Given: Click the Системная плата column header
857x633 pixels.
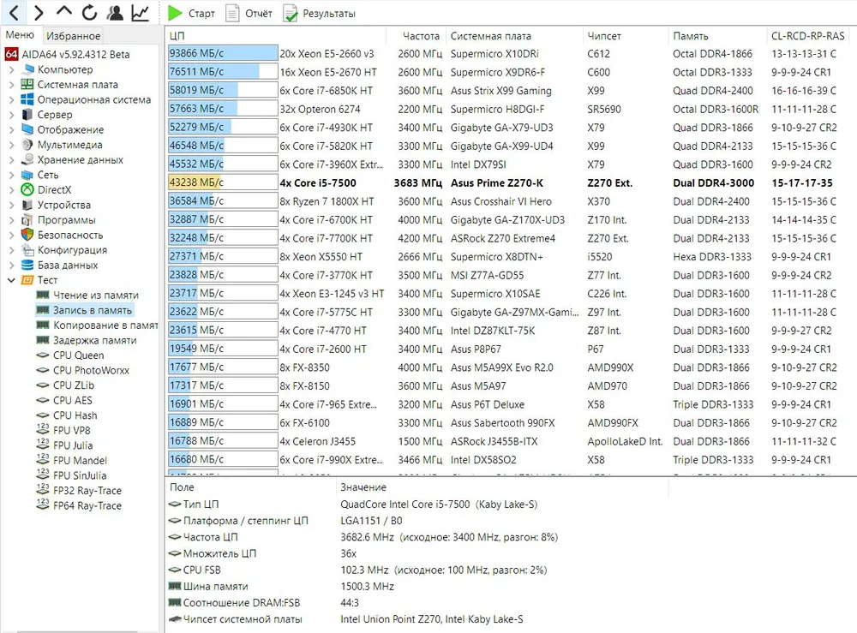Looking at the screenshot, I should coord(490,36).
